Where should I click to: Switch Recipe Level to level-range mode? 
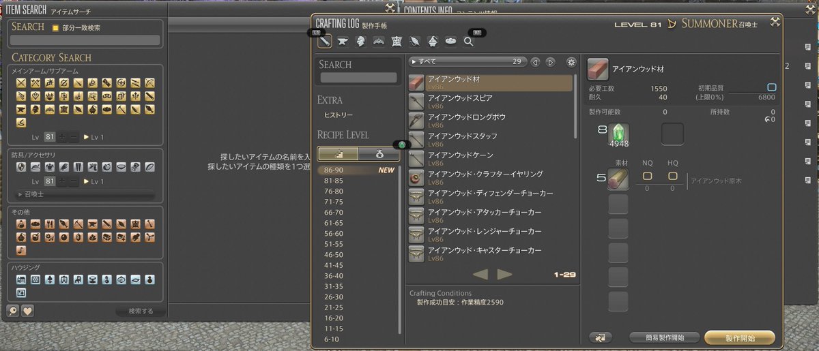point(339,154)
